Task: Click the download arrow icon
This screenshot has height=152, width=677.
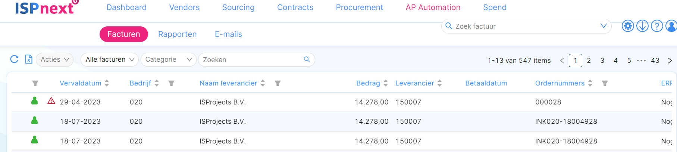Action: coord(642,26)
